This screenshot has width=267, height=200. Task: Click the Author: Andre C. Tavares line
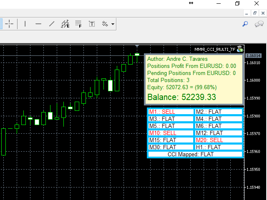(x=177, y=59)
